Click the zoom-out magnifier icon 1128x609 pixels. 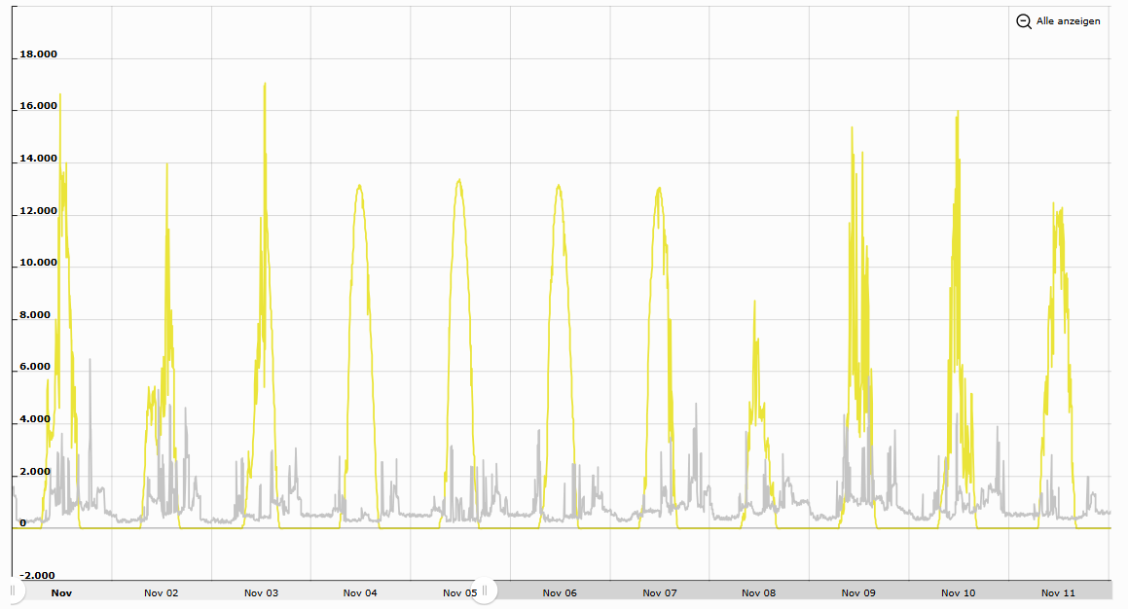pos(1024,21)
